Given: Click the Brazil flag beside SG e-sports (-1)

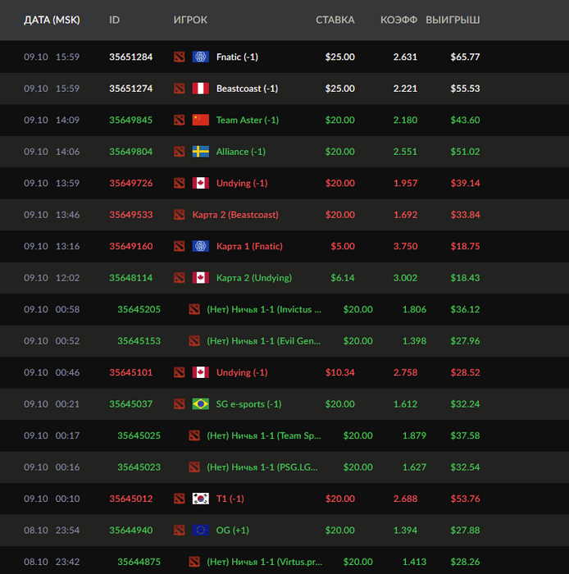Looking at the screenshot, I should [x=200, y=404].
